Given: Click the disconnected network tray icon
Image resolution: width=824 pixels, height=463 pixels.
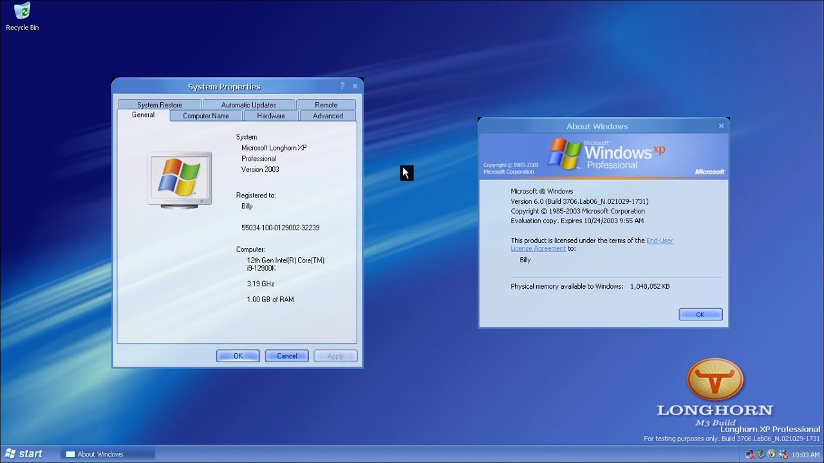Looking at the screenshot, I should [x=751, y=454].
